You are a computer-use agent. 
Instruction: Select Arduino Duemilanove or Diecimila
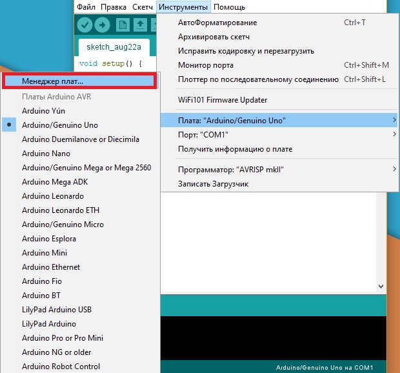(x=80, y=139)
